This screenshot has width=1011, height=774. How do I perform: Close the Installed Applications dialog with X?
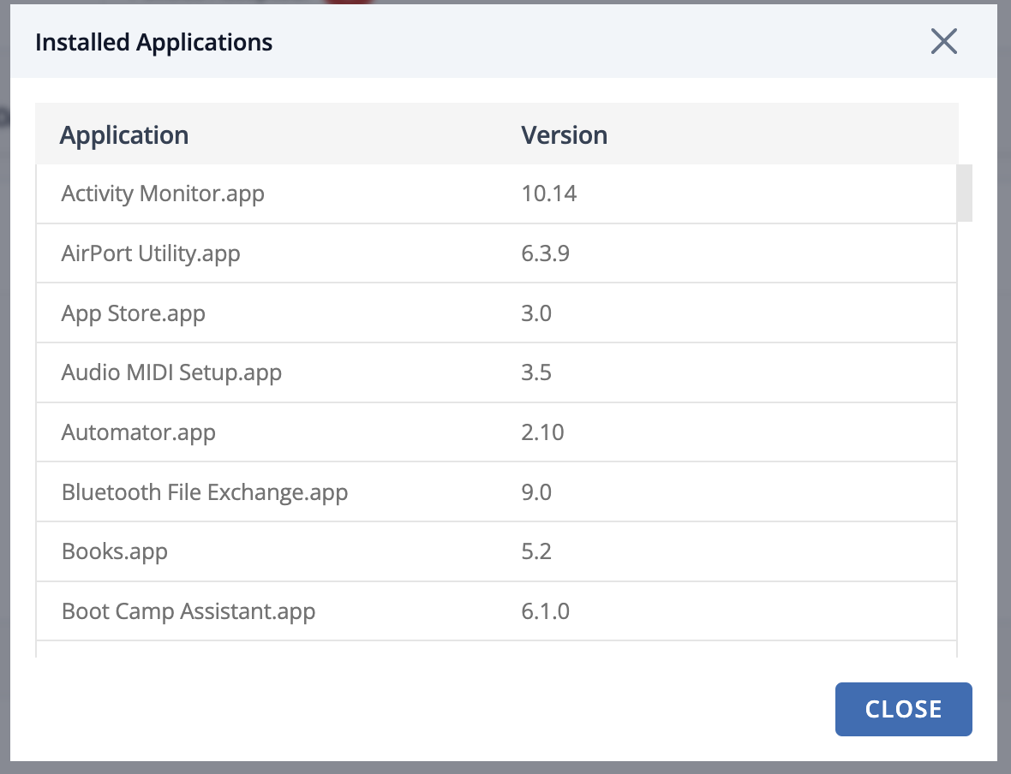click(x=943, y=42)
